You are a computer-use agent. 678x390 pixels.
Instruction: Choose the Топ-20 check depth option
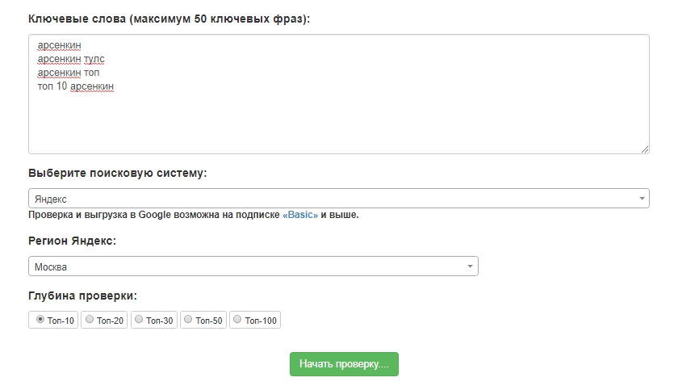coord(90,320)
